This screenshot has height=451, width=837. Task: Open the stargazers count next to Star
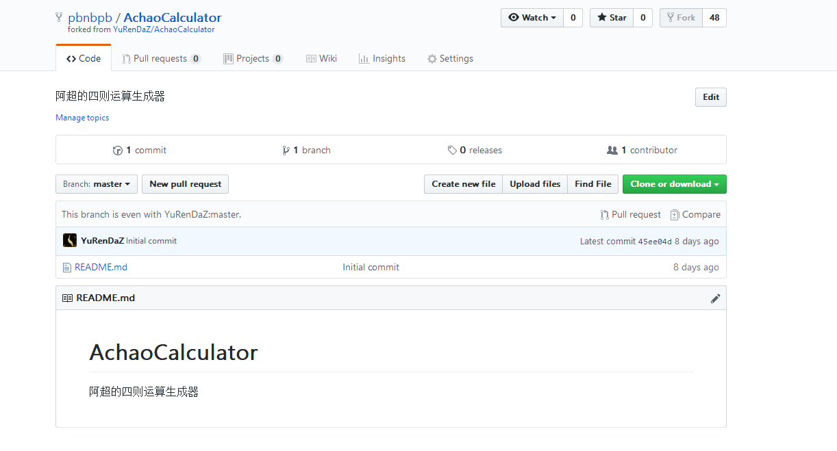[x=642, y=18]
